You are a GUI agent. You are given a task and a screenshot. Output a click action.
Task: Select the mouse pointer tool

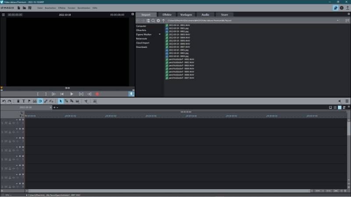[61, 101]
